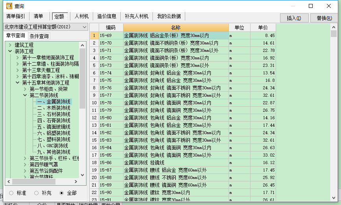This screenshot has width=341, height=205.
Task: Switch to the 造价信息 tab
Action: pos(107,16)
